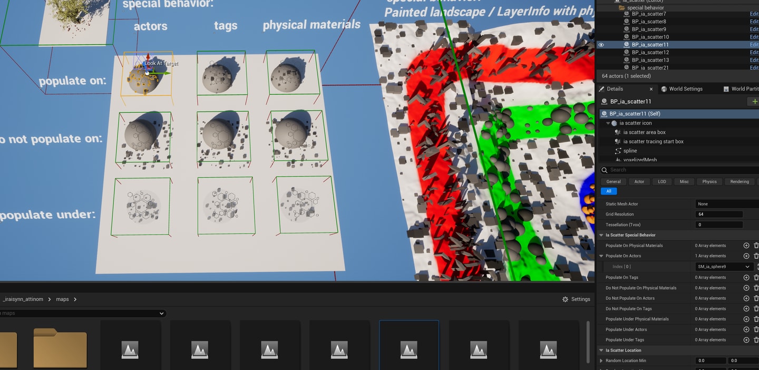This screenshot has height=370, width=759.
Task: Empty the Do Not Populate On Actors array
Action: pyautogui.click(x=756, y=298)
